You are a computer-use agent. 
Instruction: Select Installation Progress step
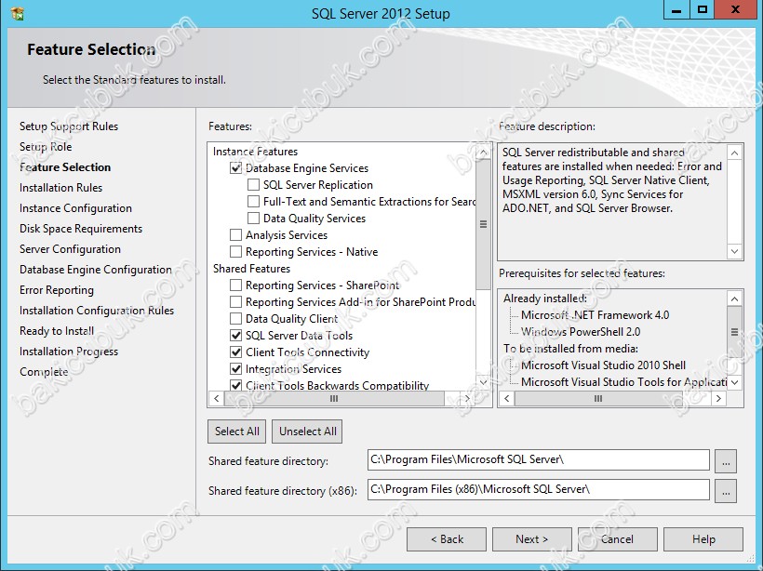tap(69, 352)
